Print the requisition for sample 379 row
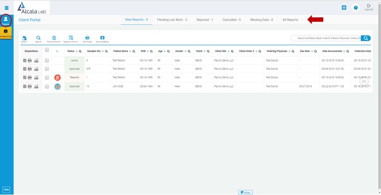The width and height of the screenshot is (381, 195). click(30, 69)
